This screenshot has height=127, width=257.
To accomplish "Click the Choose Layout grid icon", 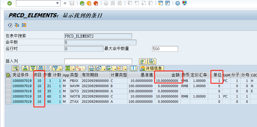I will pos(120,68).
